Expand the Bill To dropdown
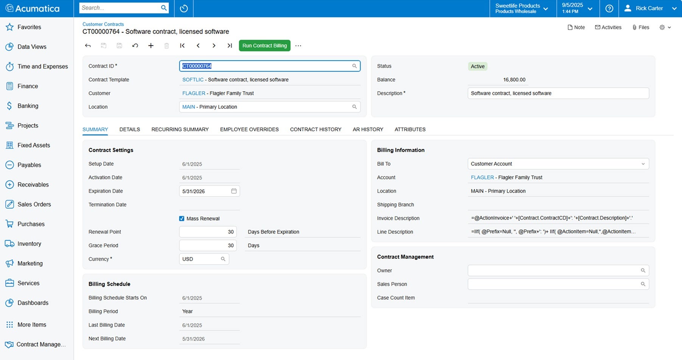This screenshot has height=360, width=682. click(643, 164)
